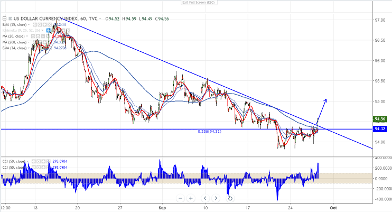Click the 95.00 price axis value
This screenshot has width=392, height=212.
(380, 102)
